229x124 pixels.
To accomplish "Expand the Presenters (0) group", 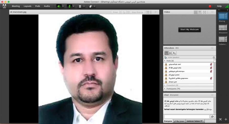I will pyautogui.click(x=165, y=85).
